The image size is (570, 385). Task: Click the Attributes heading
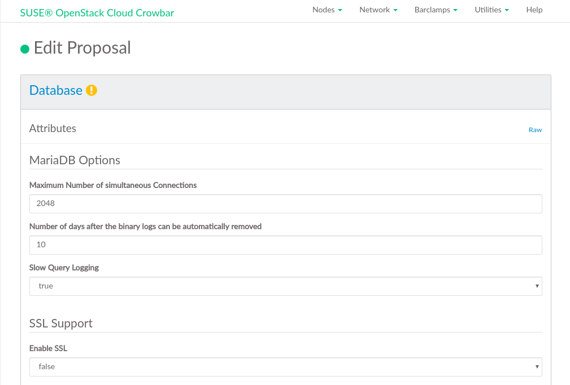(x=53, y=129)
